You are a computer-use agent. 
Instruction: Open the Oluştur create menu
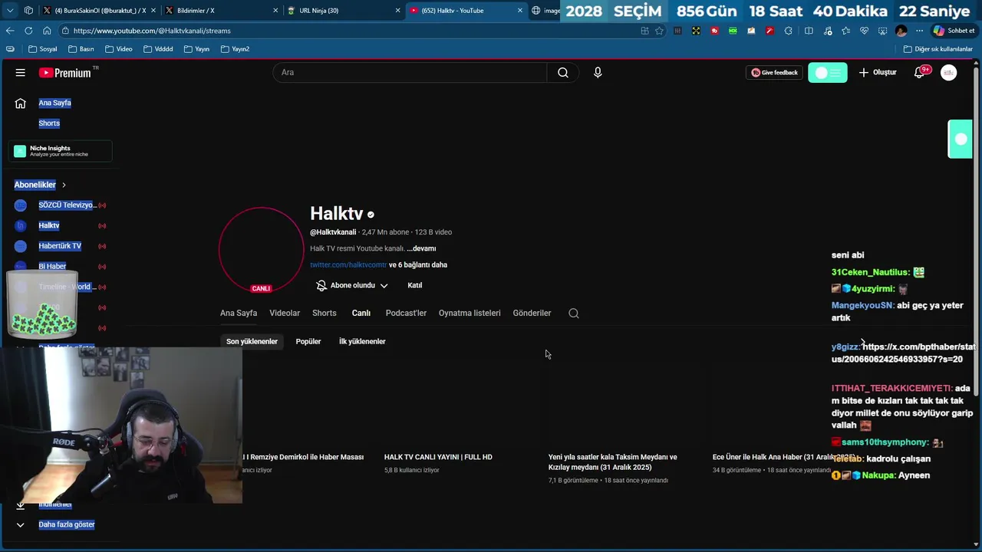(878, 72)
